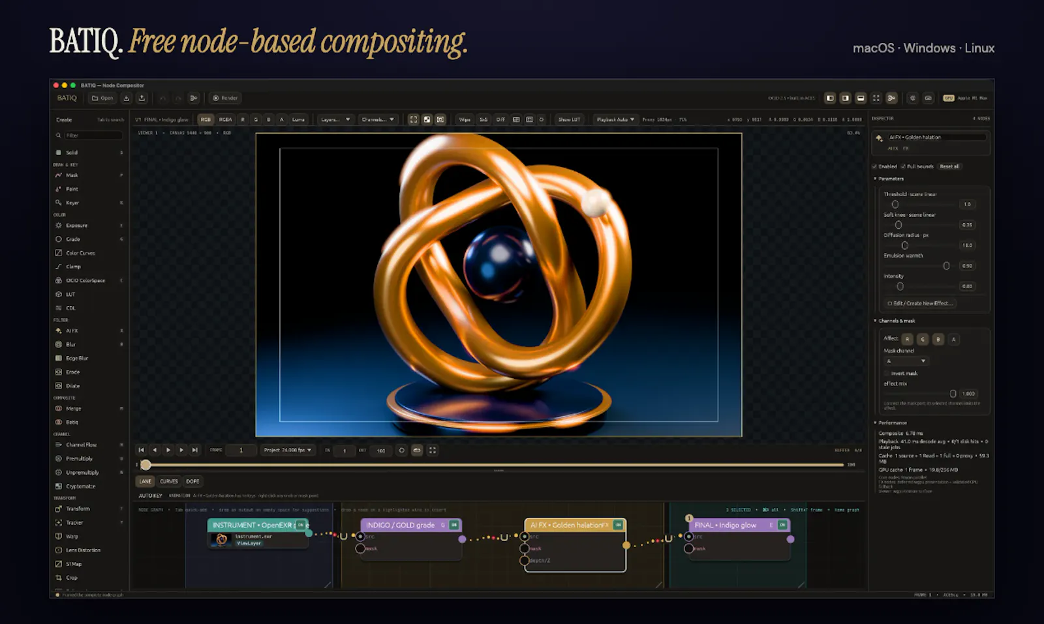Toggle the bottom panel layout icon
Viewport: 1044px width, 624px height.
[861, 98]
